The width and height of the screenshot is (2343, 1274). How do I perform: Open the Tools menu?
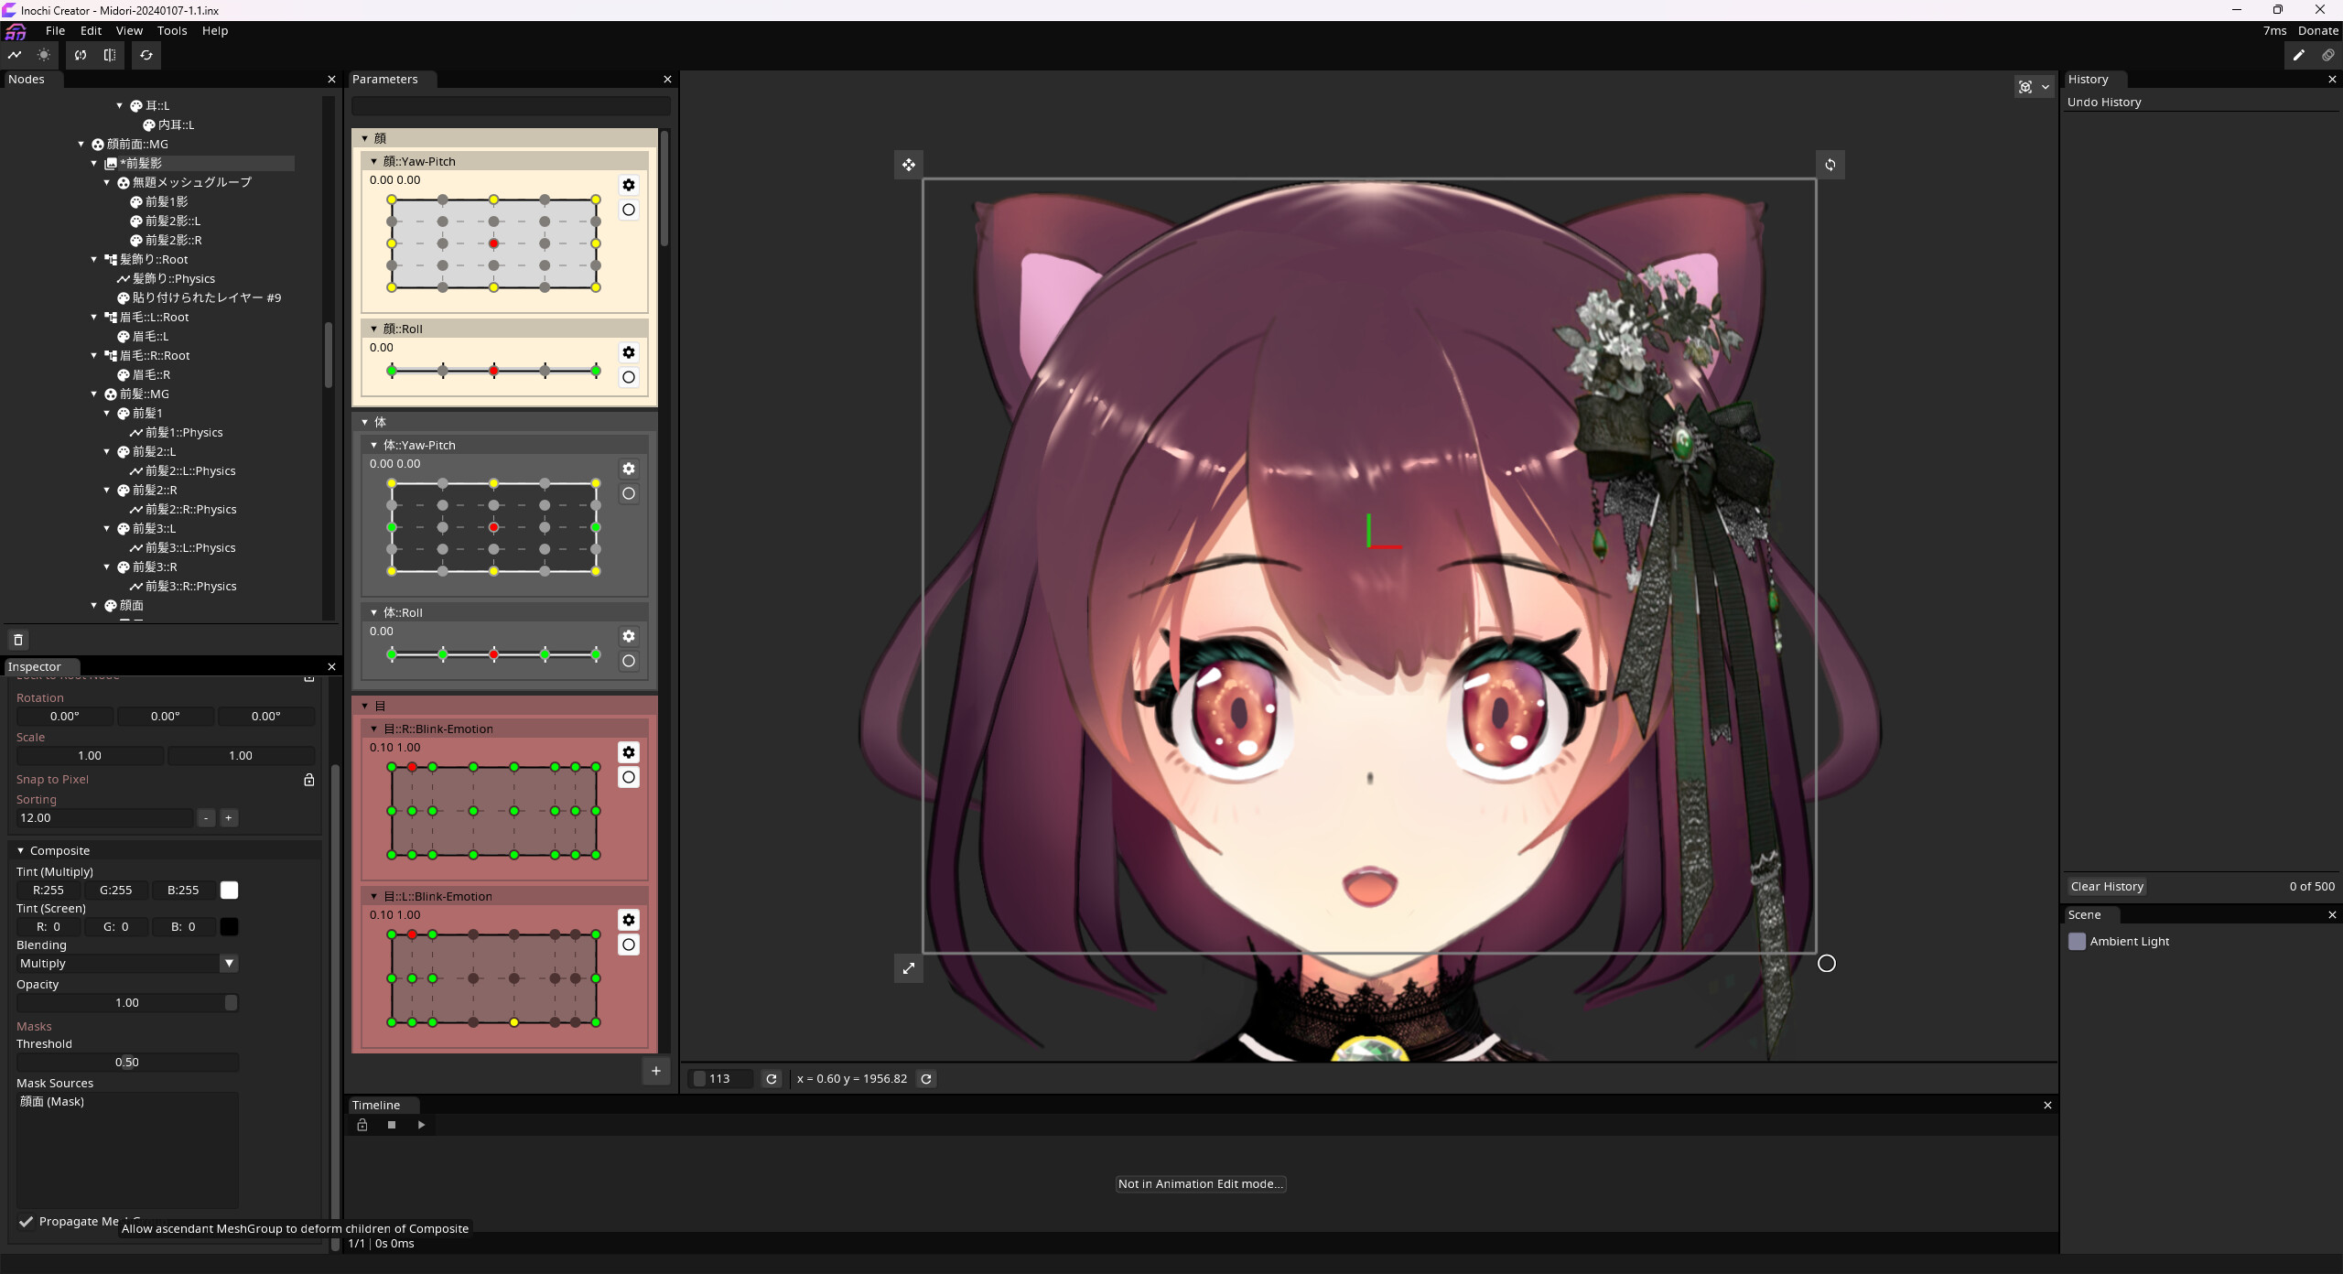click(172, 30)
